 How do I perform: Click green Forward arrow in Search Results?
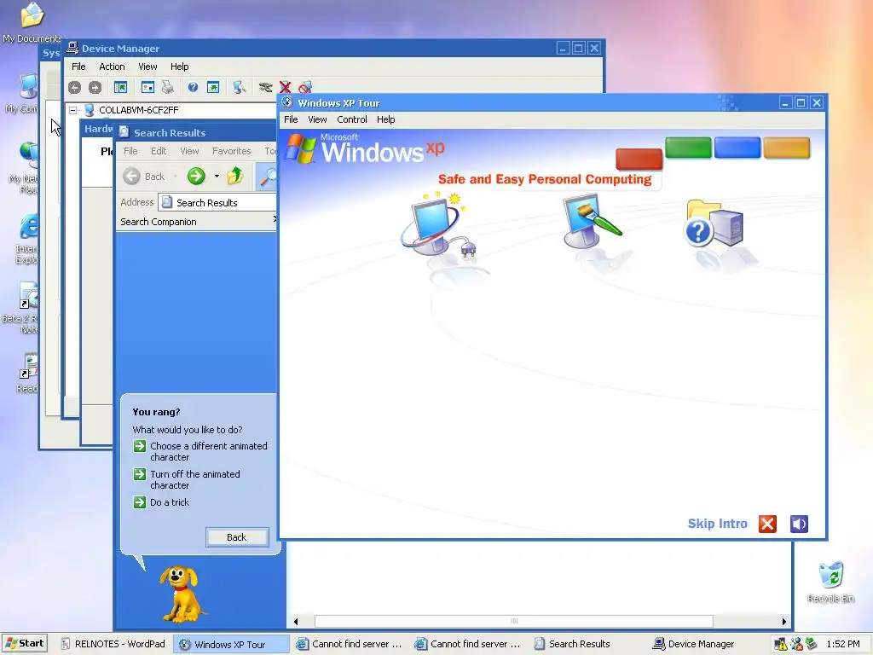196,177
